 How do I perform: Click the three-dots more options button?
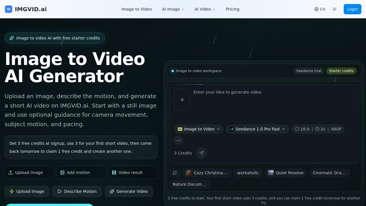click(179, 140)
